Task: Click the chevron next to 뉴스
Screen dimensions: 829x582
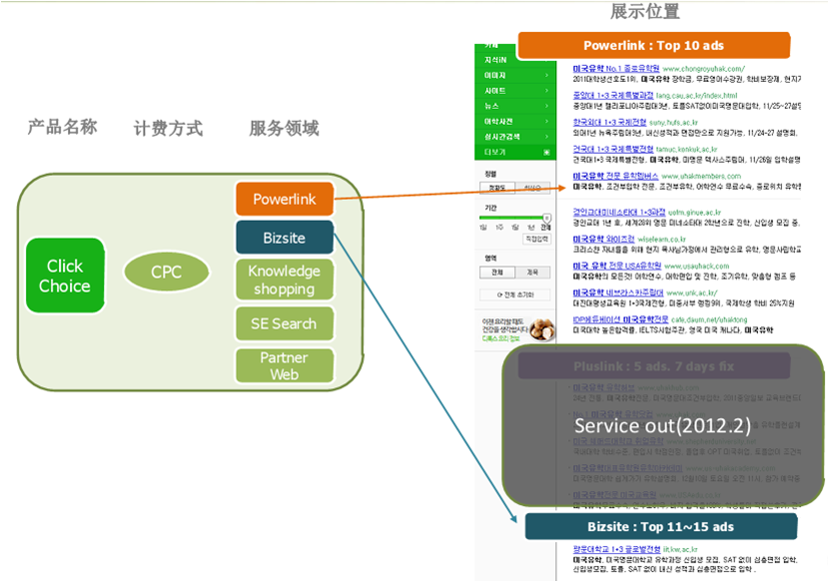Action: coord(546,106)
